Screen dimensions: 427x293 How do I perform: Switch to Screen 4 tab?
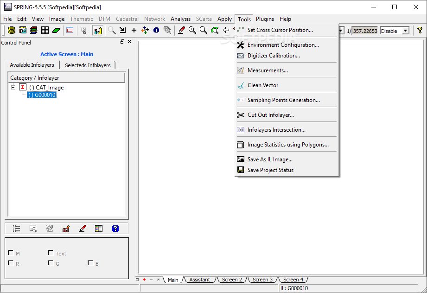coord(293,280)
